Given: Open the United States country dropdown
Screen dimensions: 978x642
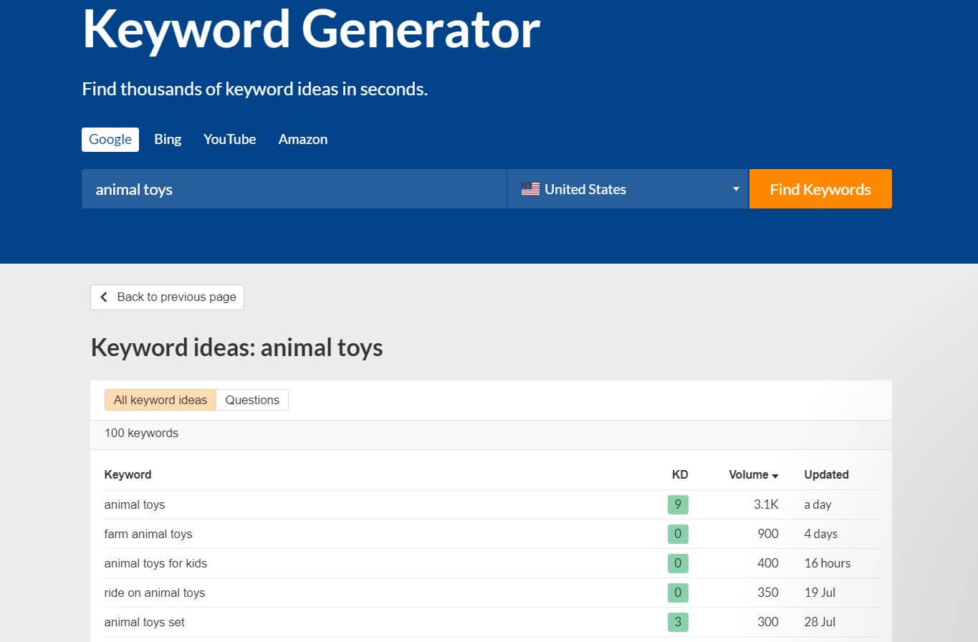Looking at the screenshot, I should tap(627, 189).
